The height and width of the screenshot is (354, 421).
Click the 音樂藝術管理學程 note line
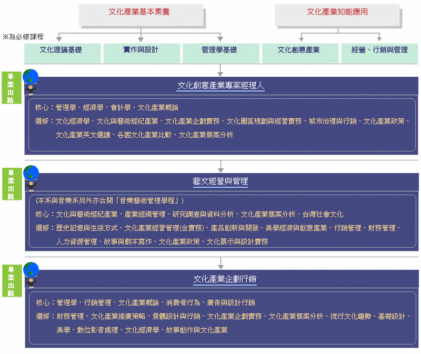point(109,200)
